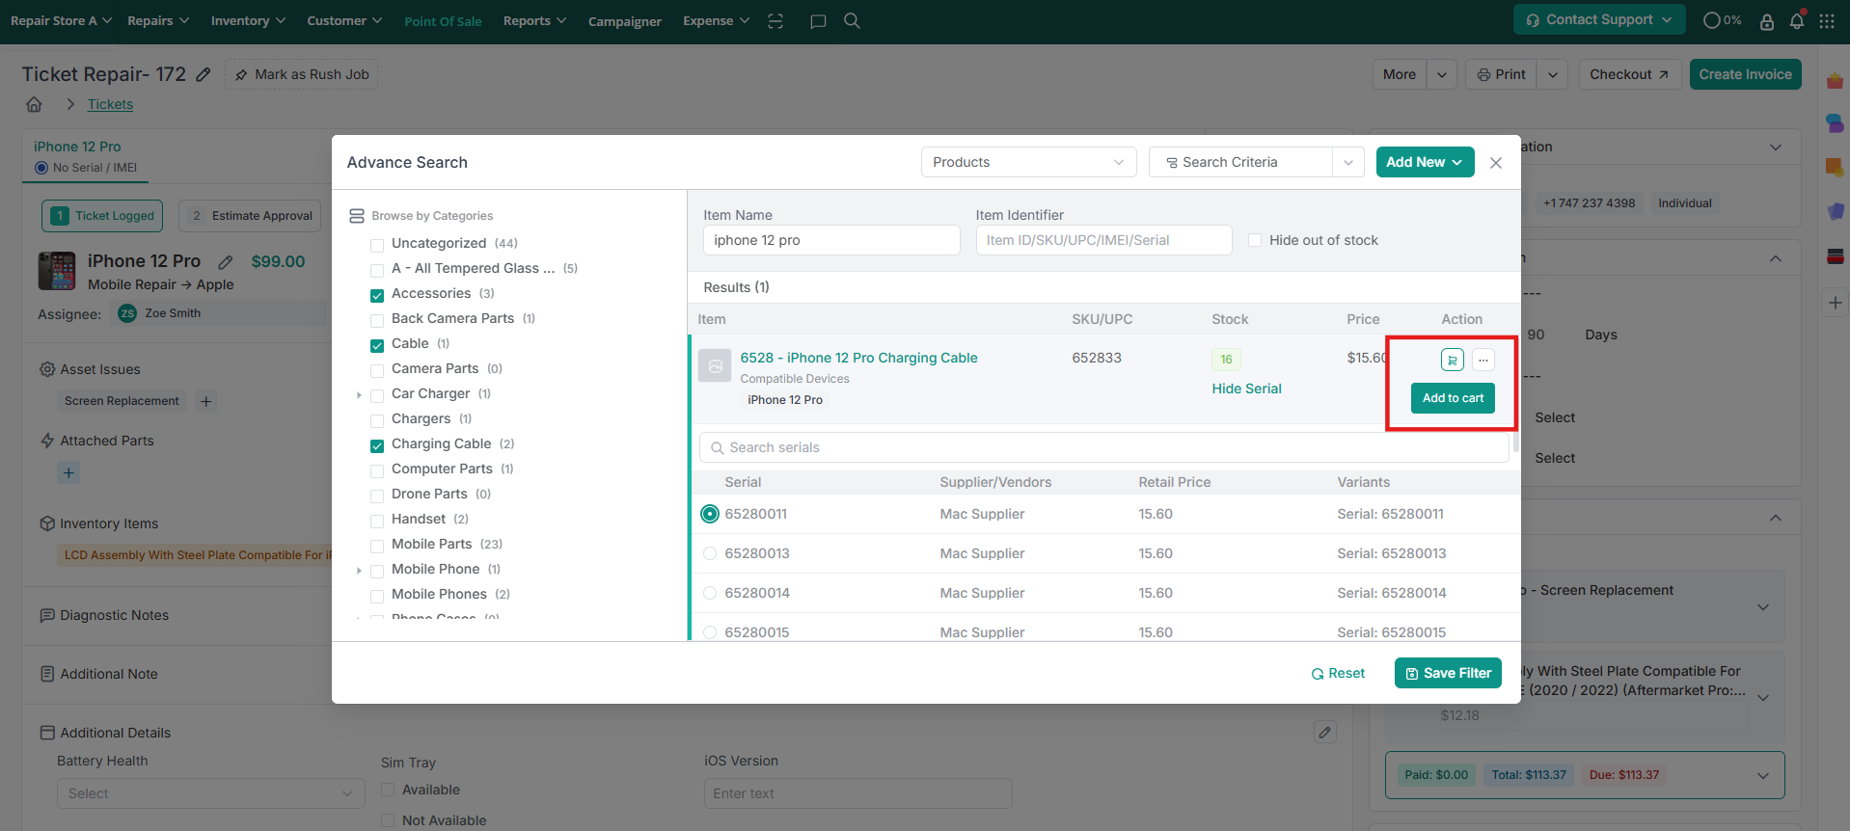
Task: Open the Print dropdown arrow
Action: pos(1552,74)
